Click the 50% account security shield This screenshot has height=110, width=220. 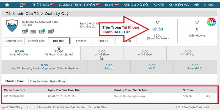click(x=12, y=26)
